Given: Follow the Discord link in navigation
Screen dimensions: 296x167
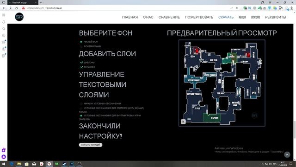Looking at the screenshot, I should [255, 17].
